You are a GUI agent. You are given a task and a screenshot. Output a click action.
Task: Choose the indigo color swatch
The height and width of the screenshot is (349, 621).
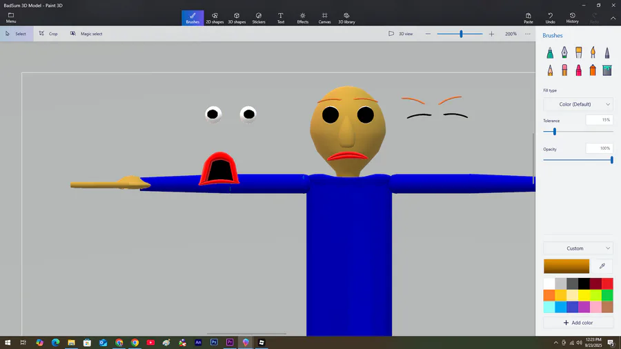[572, 307]
